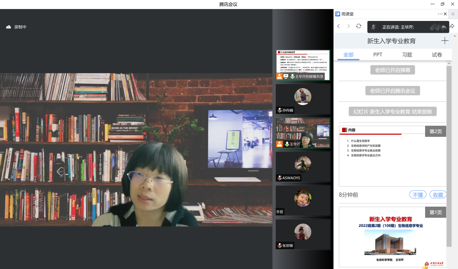The height and width of the screenshot is (269, 458).
Task: Switch to the 习题 tab
Action: 407,55
